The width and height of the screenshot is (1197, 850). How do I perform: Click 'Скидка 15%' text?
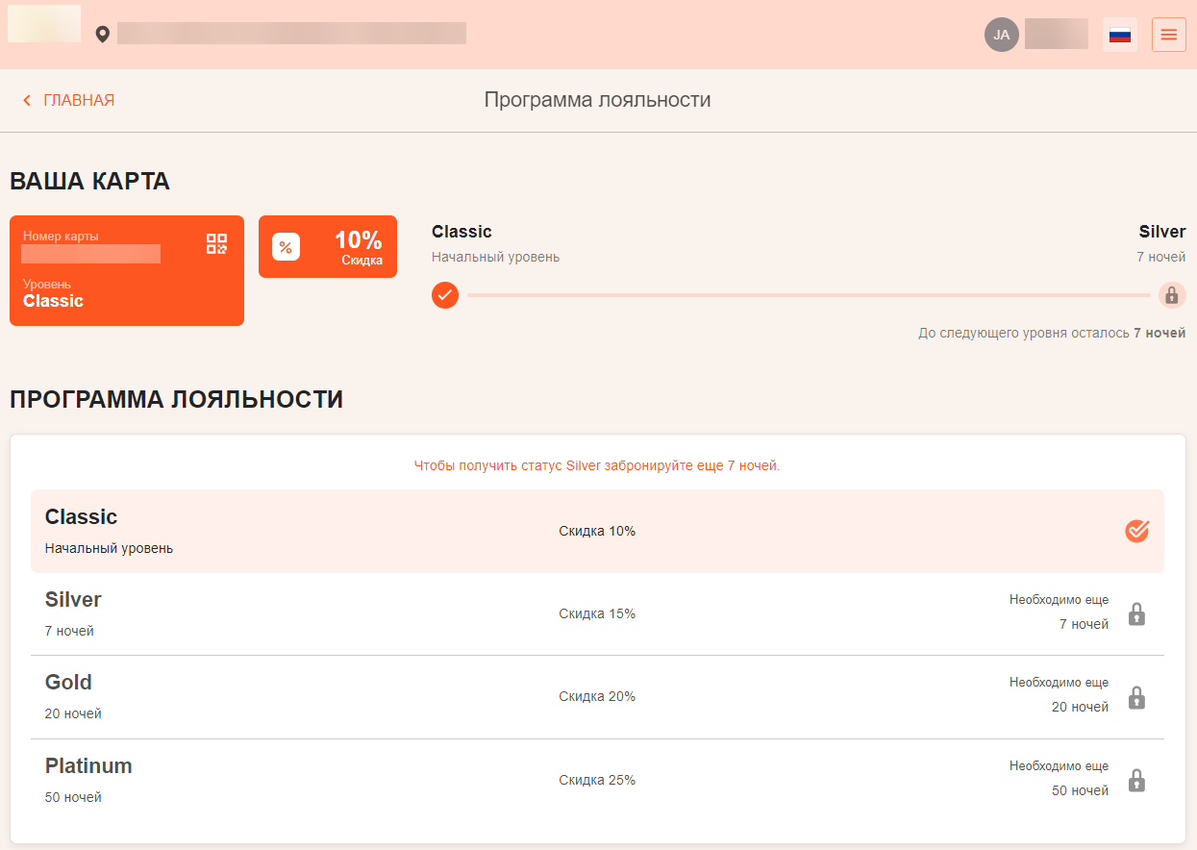click(597, 613)
